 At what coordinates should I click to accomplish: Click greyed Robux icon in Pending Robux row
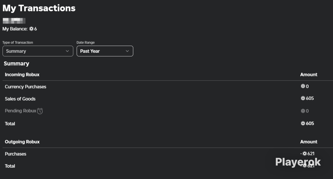(303, 111)
